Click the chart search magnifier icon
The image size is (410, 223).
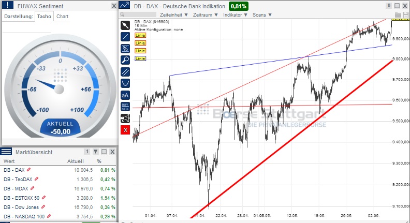122,14
